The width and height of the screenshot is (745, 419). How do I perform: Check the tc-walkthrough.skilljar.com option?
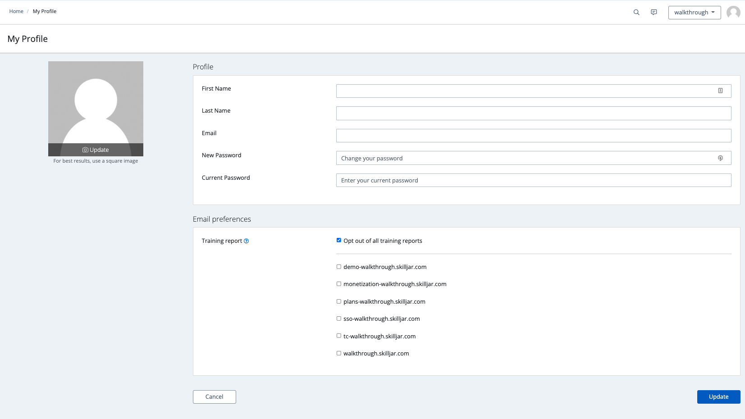(339, 336)
